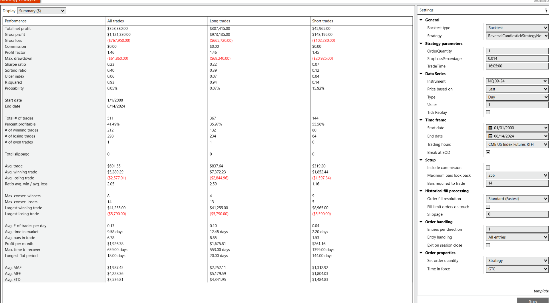Open the Display dropdown showing Summary ($)
This screenshot has height=303, width=549.
(x=41, y=11)
